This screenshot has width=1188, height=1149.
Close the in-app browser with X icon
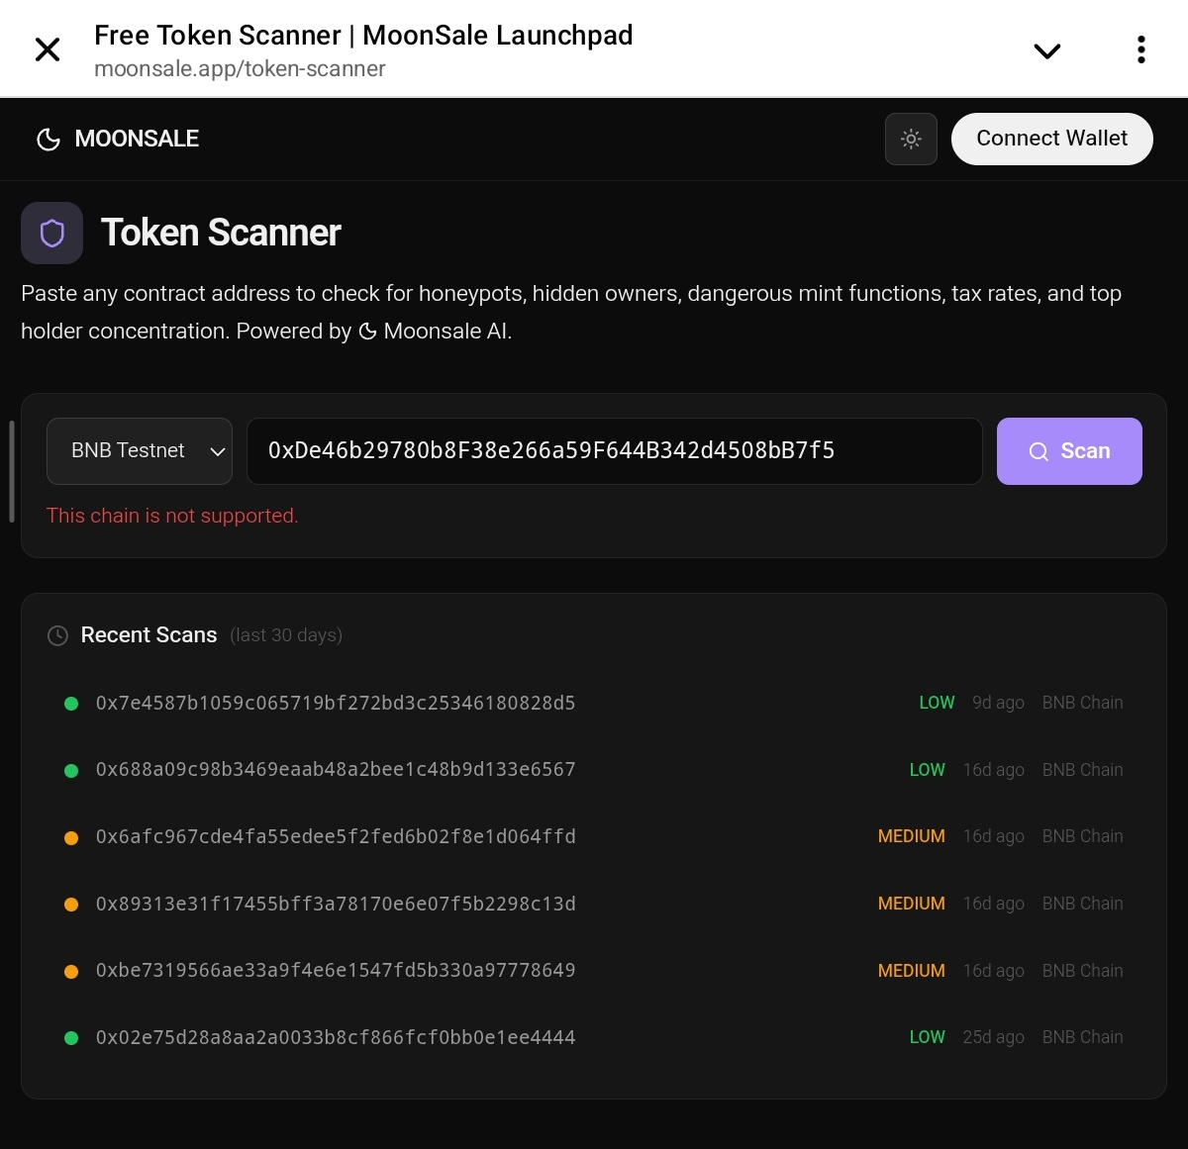click(48, 49)
